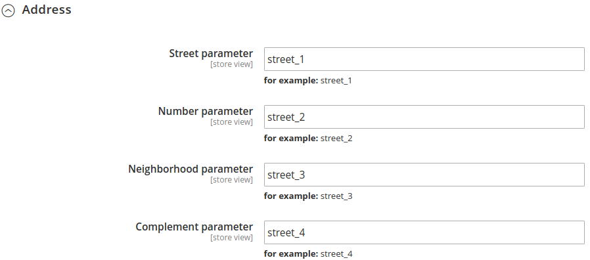Click the street_1 example value hint text
Screen dimensions: 590x260
tap(336, 81)
